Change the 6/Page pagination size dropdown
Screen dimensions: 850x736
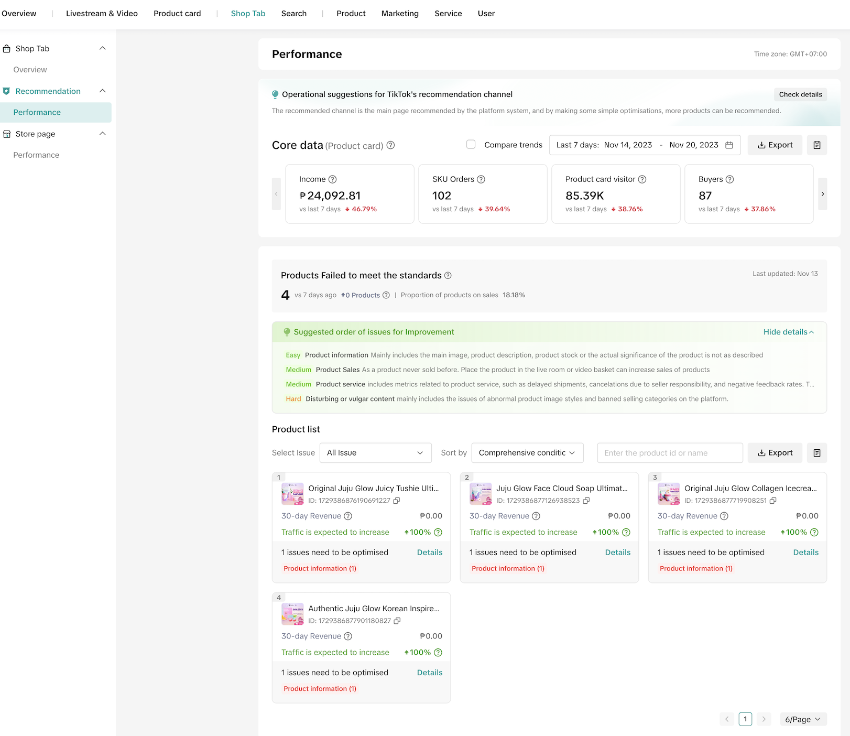803,719
